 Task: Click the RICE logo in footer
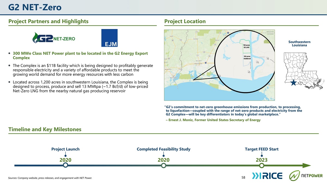click(x=267, y=175)
